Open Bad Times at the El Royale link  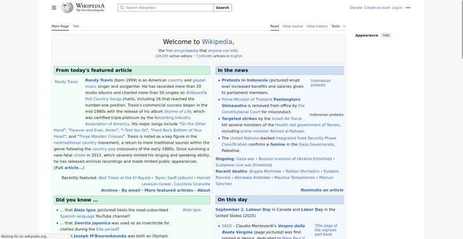pyautogui.click(x=124, y=178)
